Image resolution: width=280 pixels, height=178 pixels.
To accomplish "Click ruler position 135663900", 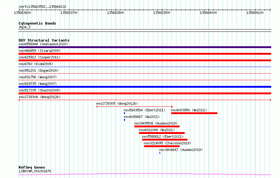I will pyautogui.click(x=162, y=13).
